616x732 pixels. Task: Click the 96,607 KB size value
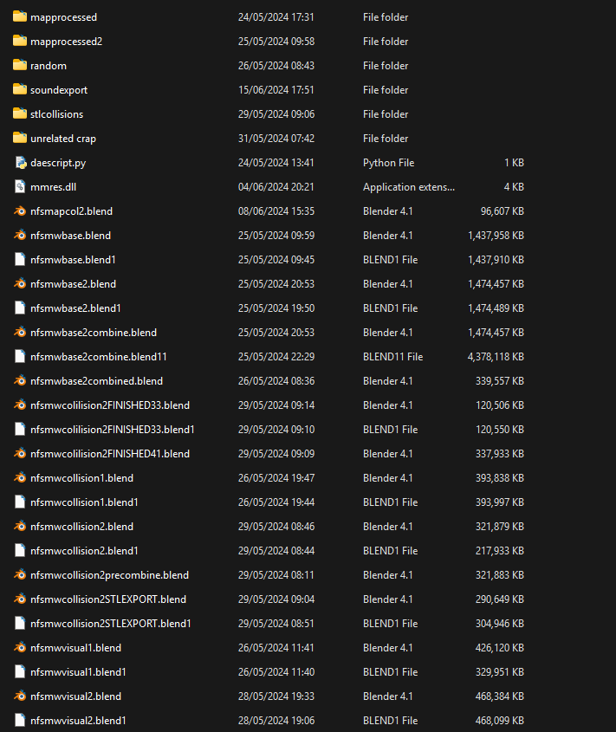(x=502, y=211)
